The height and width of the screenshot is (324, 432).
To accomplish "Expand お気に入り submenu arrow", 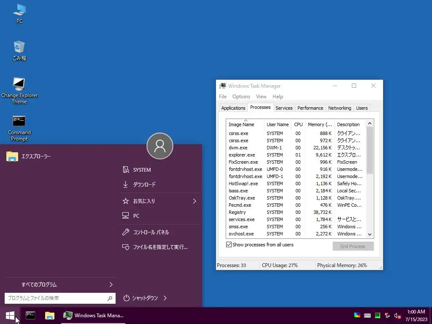I will tap(194, 201).
